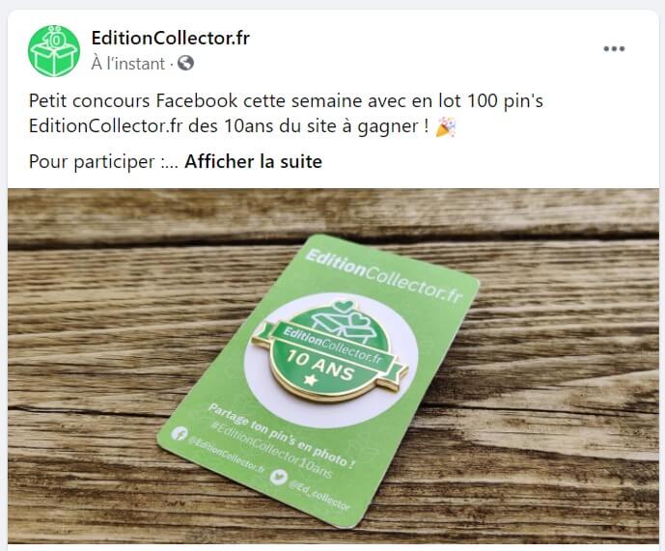The width and height of the screenshot is (665, 551).
Task: Open the three-dots post options menu
Action: coord(614,49)
